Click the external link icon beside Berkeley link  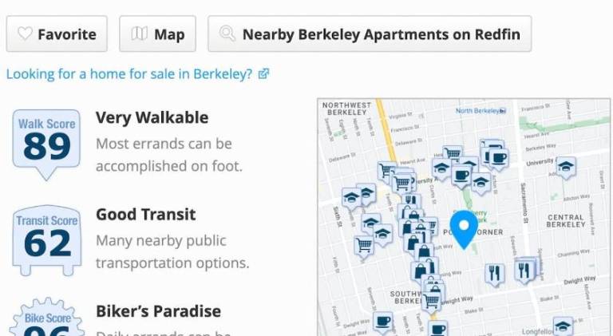(263, 74)
